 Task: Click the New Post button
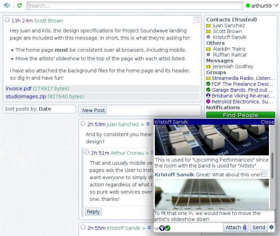(x=93, y=110)
